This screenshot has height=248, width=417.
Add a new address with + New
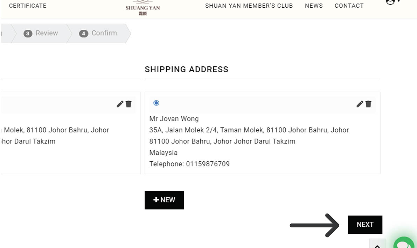coord(164,200)
